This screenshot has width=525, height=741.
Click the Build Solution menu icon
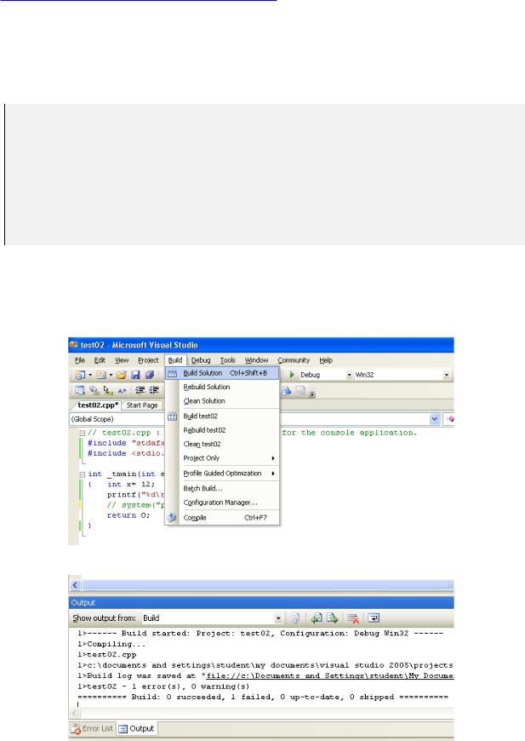tap(173, 373)
